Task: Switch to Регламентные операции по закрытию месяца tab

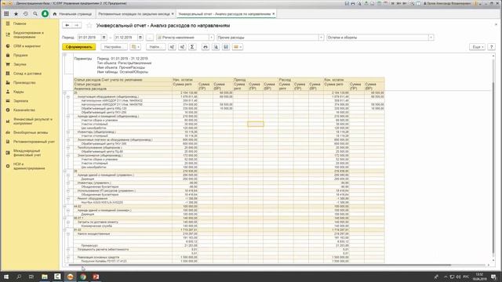Action: (134, 14)
